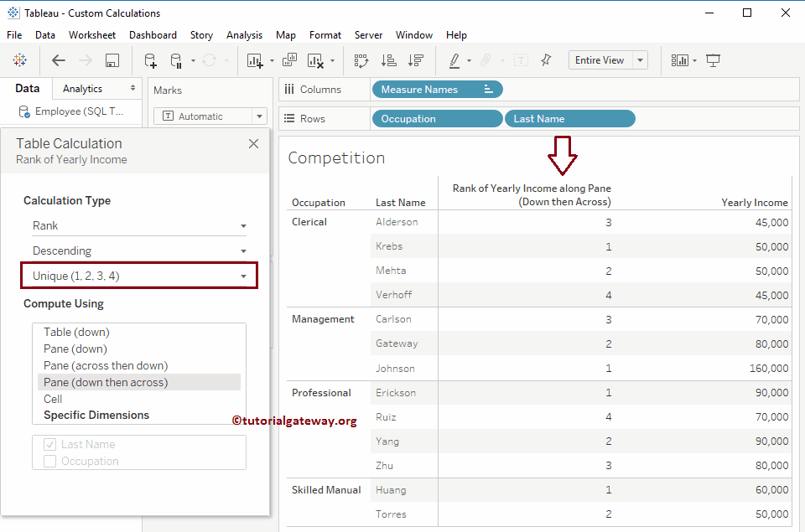Open the Unique (1, 2, 3, 4) dropdown
The image size is (805, 532).
[x=139, y=276]
